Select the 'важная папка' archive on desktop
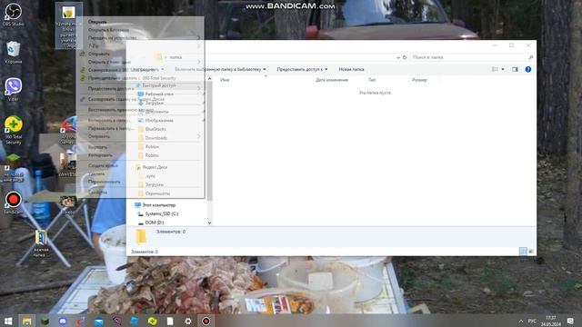 coord(41,243)
